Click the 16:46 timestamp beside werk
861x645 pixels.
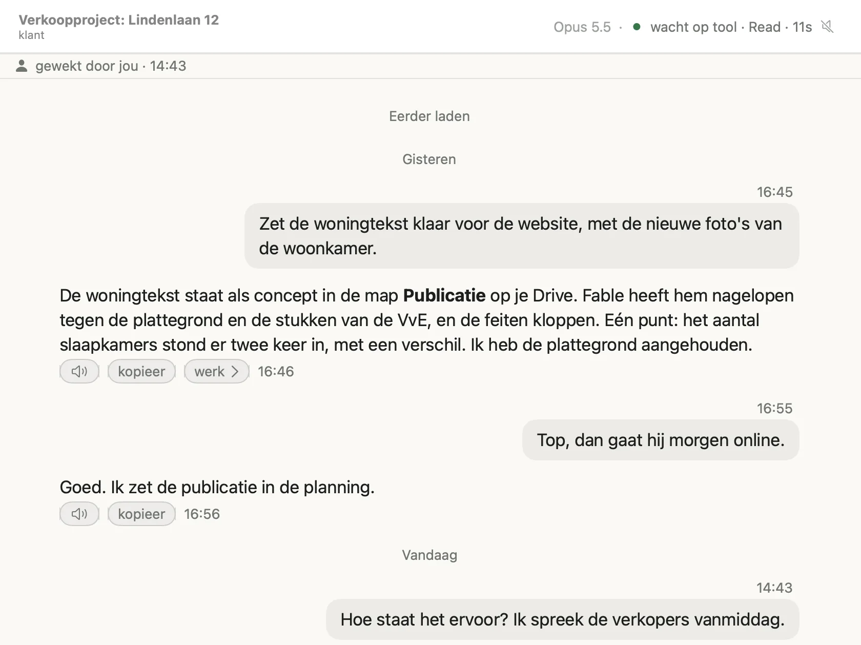pos(276,372)
